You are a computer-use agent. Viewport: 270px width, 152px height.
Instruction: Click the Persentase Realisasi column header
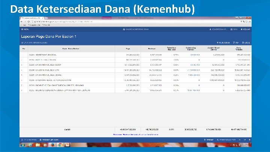171,49
